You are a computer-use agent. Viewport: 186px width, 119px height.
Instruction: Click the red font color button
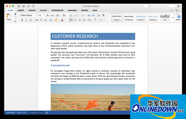62,20
